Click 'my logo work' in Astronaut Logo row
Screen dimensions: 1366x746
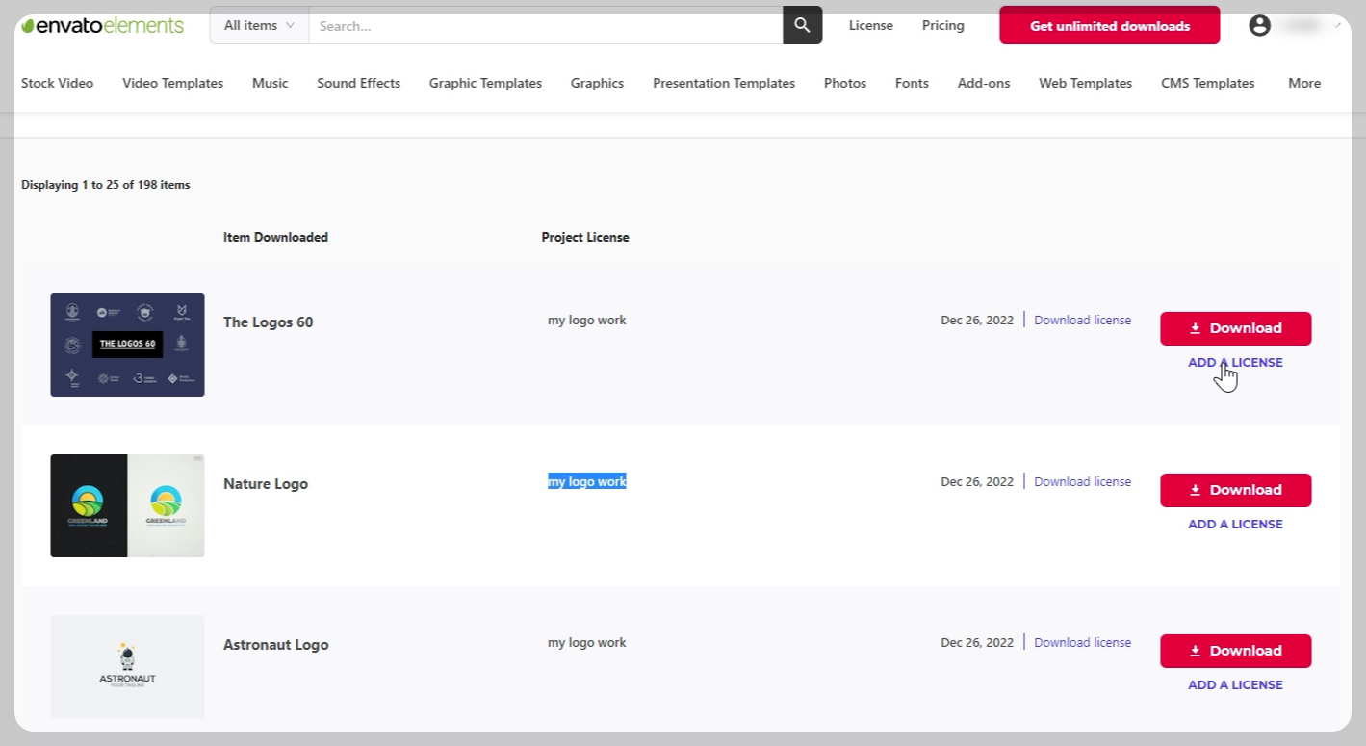587,643
